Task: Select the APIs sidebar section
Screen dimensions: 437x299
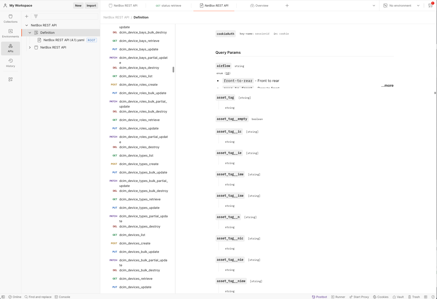Action: coord(11,48)
